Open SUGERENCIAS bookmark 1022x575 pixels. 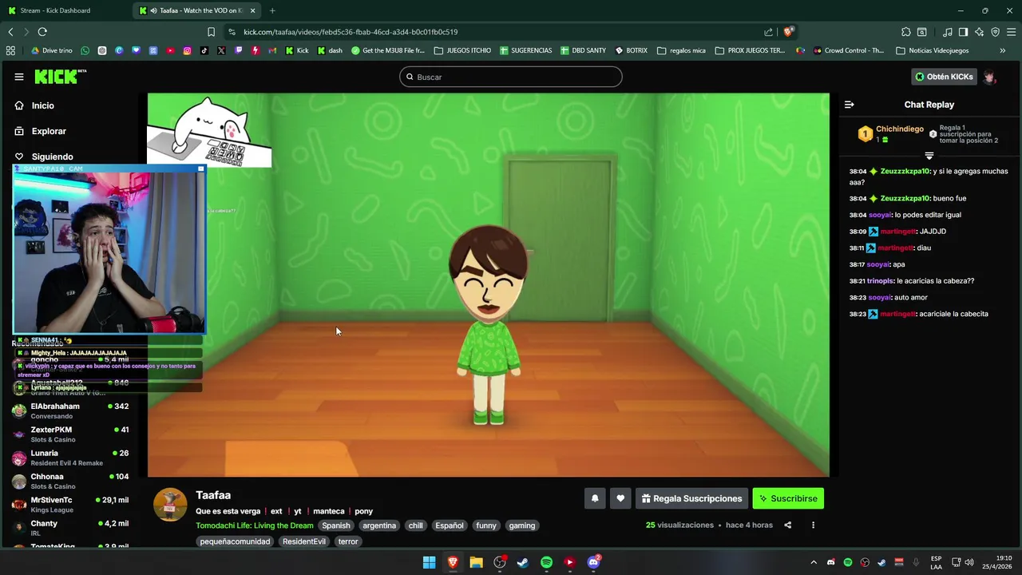(526, 50)
